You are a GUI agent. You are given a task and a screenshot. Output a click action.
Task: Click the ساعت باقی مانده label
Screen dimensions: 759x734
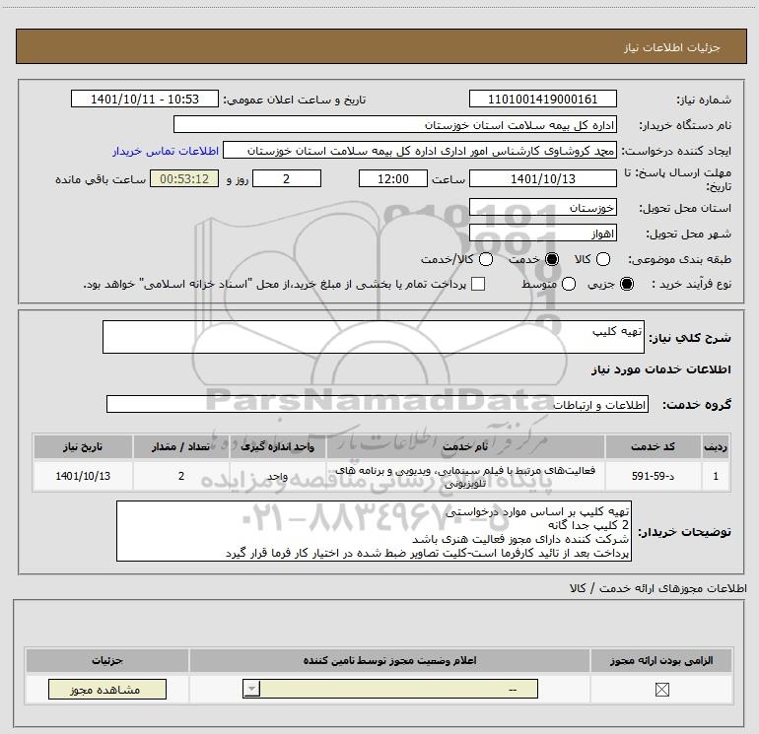click(x=101, y=179)
